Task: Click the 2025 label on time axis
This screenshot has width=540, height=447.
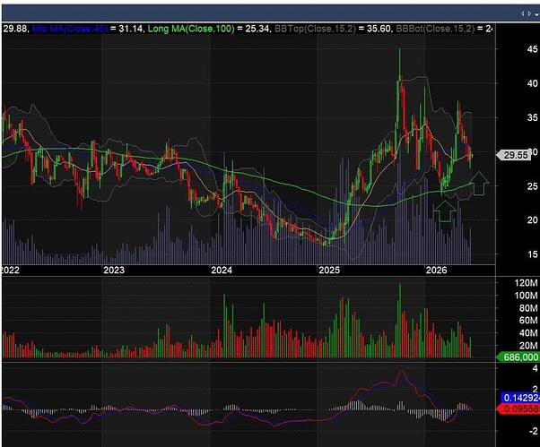Action: point(329,270)
